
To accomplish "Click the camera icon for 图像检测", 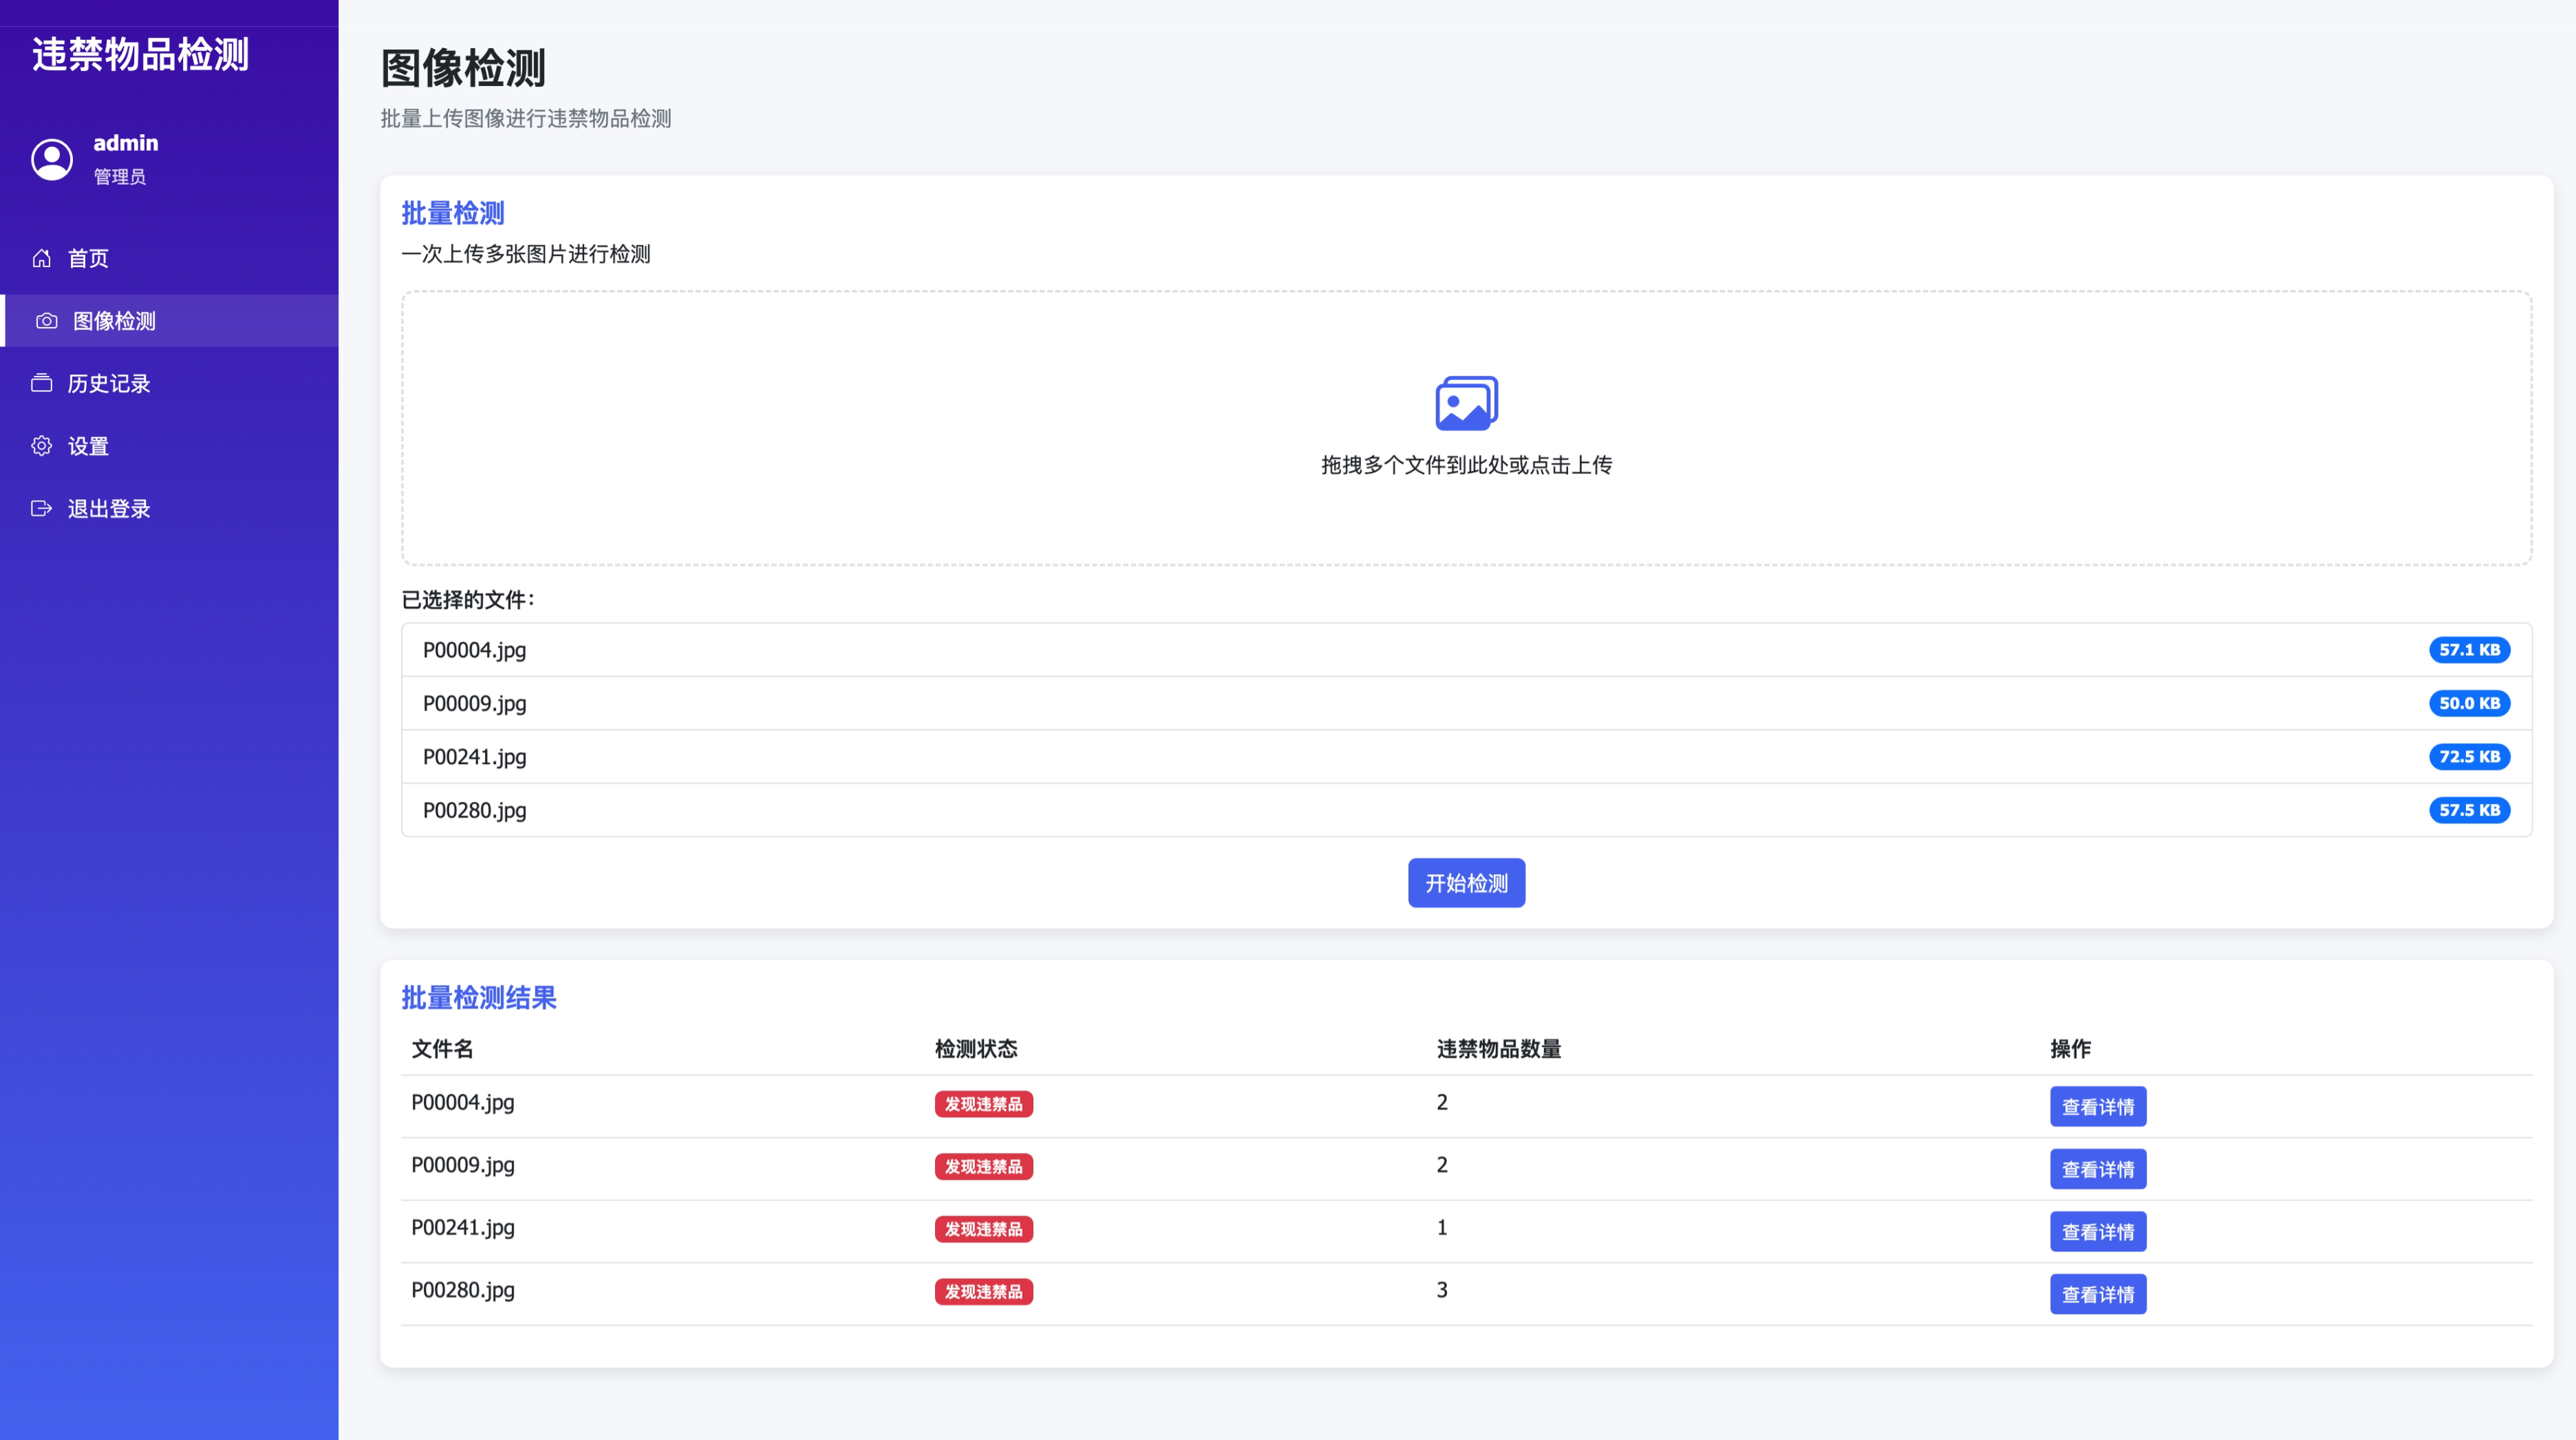I will point(46,321).
